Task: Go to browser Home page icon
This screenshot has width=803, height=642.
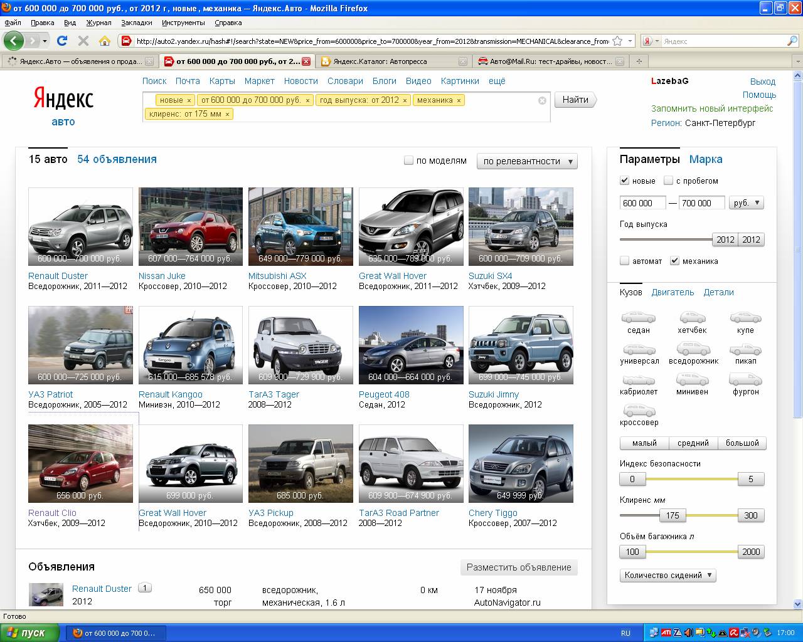Action: (x=105, y=41)
